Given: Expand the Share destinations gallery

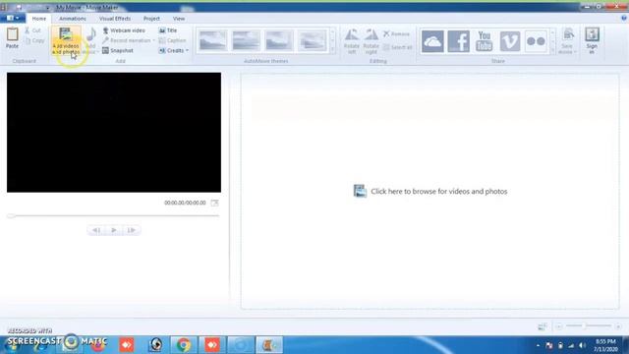Looking at the screenshot, I should (x=552, y=50).
